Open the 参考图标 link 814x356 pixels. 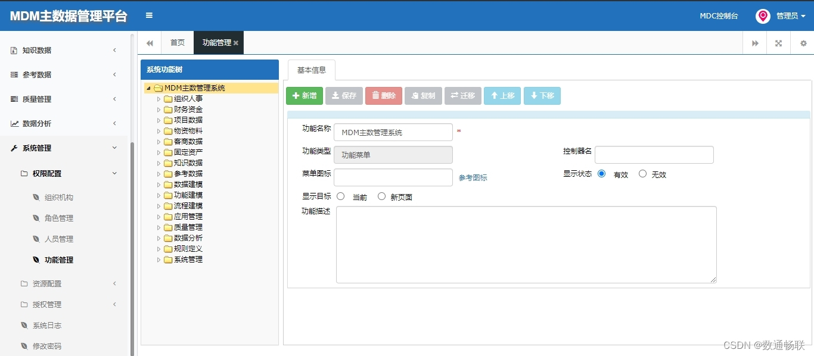473,177
